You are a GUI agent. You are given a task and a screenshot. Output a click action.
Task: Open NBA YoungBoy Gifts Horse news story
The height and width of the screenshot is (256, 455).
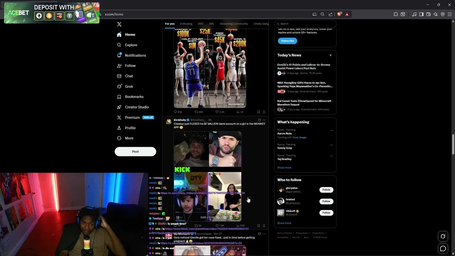point(305,87)
